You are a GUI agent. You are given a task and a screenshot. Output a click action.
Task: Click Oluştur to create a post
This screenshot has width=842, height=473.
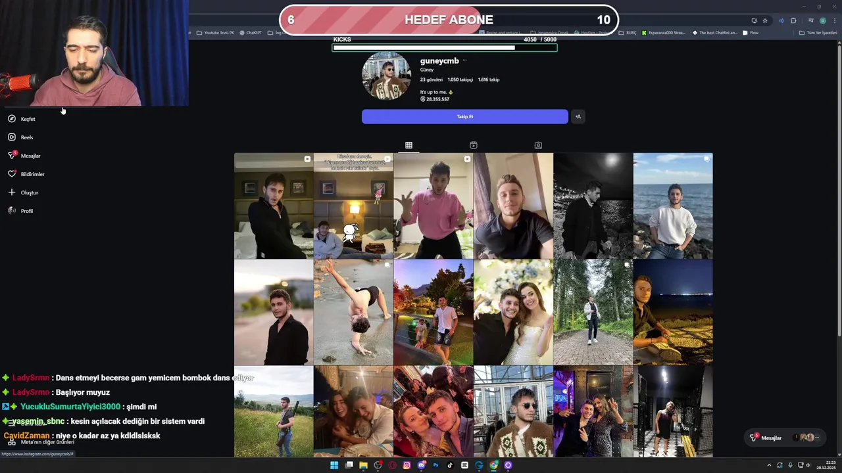tap(23, 192)
